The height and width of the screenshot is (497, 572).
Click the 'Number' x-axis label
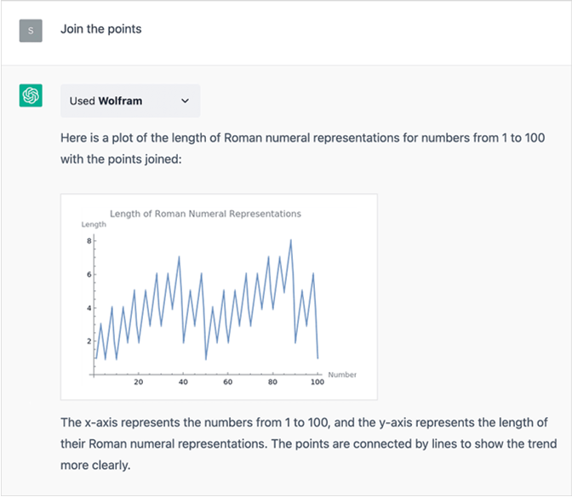tap(342, 374)
